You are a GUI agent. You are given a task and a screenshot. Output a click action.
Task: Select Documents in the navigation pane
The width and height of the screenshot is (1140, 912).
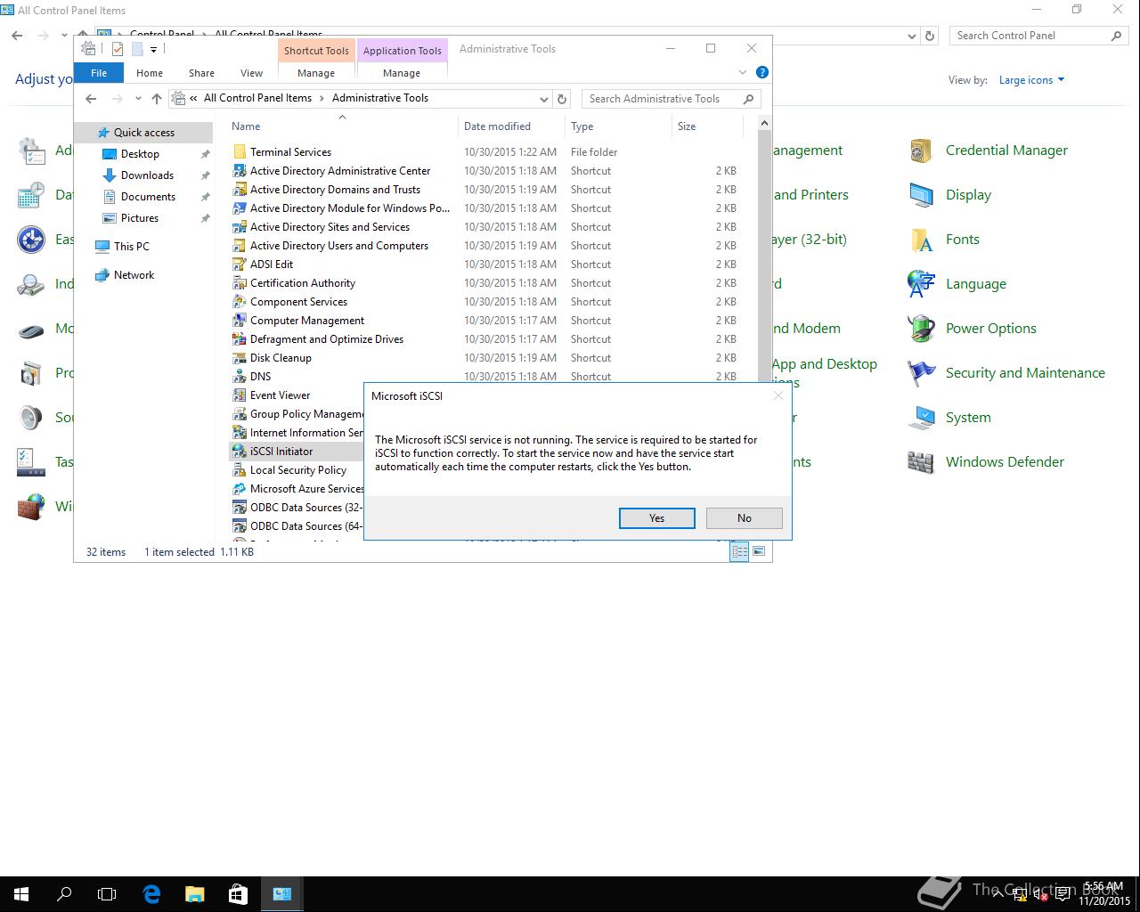pos(148,197)
